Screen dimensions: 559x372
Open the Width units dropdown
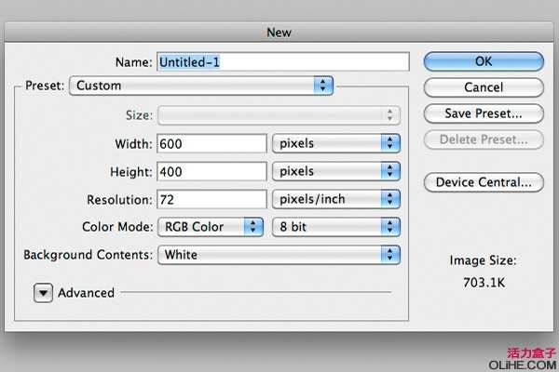click(x=335, y=143)
